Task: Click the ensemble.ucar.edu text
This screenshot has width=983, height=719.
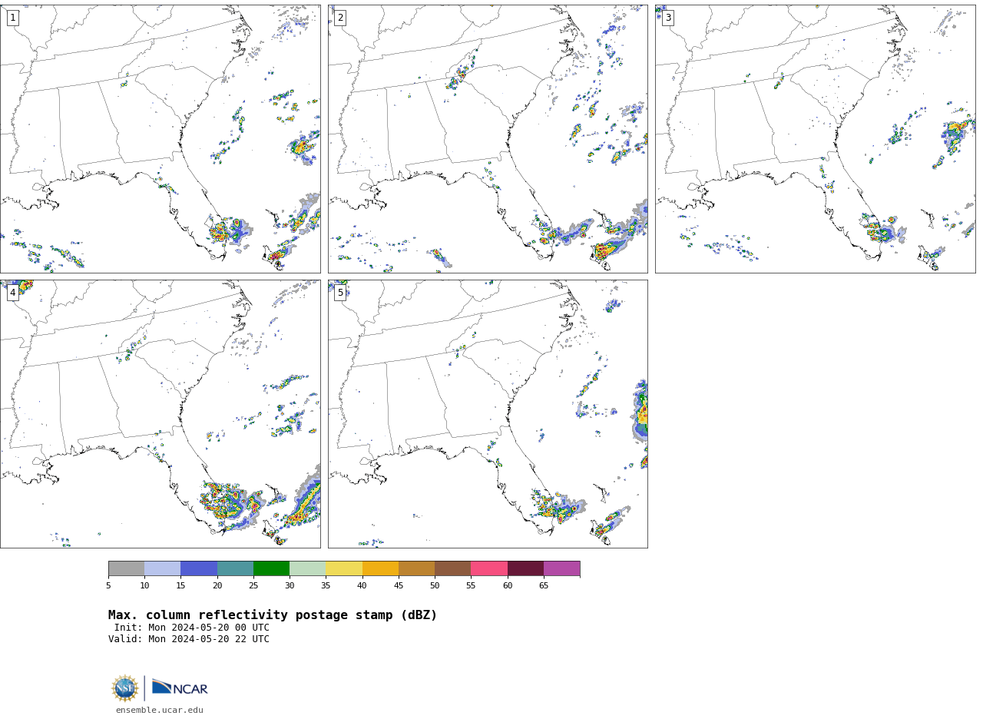Action: [160, 711]
